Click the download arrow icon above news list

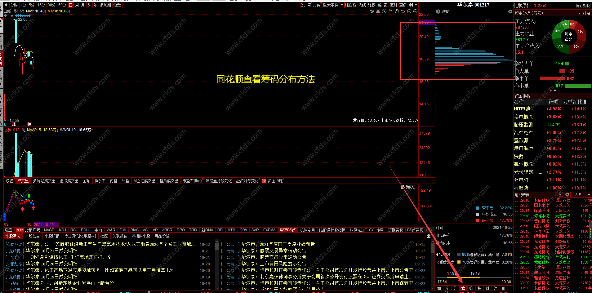click(429, 236)
